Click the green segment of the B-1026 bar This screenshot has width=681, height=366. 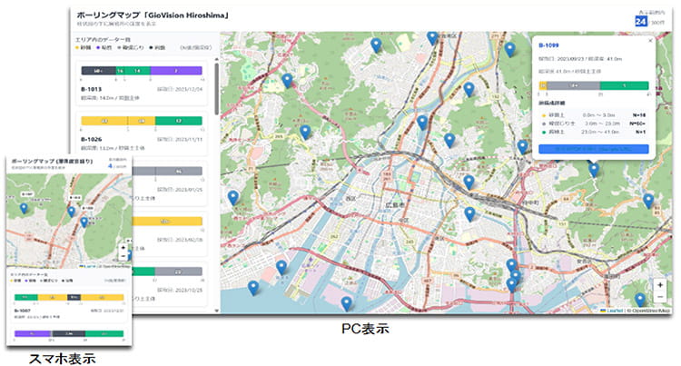tap(179, 121)
